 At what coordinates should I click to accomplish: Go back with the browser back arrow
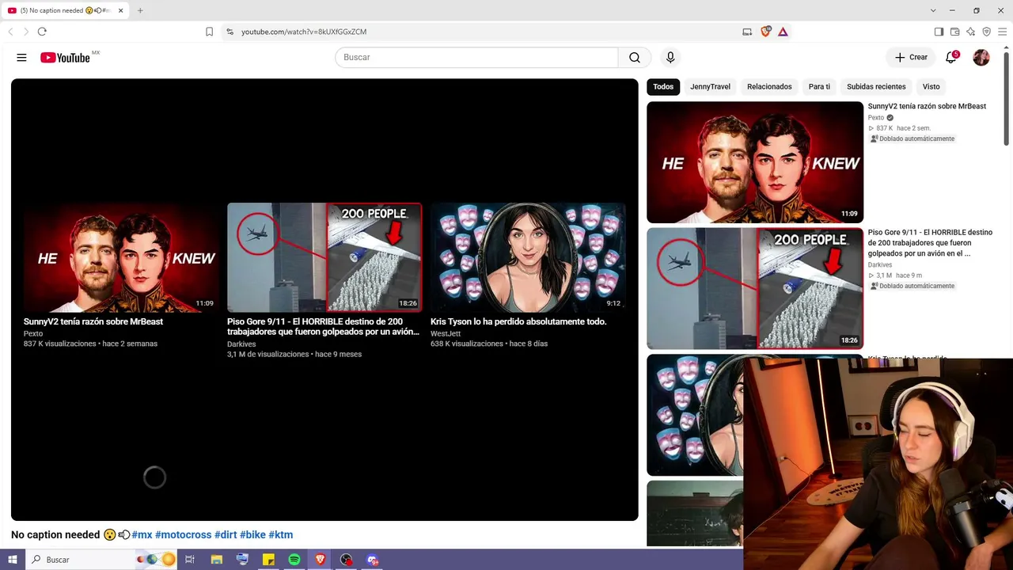click(10, 32)
